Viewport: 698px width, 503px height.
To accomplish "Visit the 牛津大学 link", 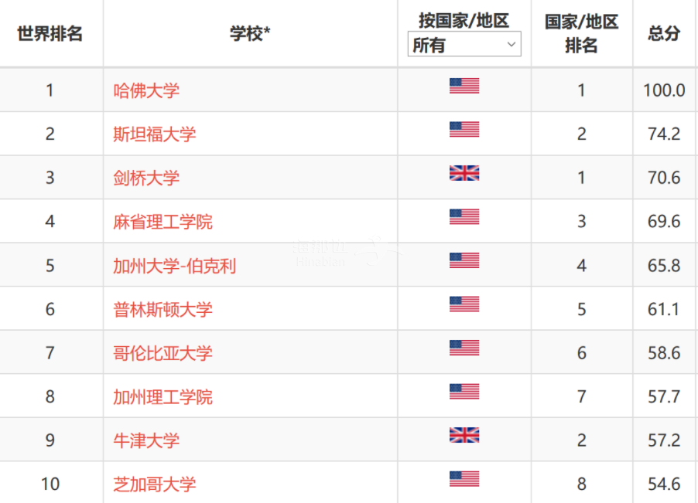I will (146, 440).
